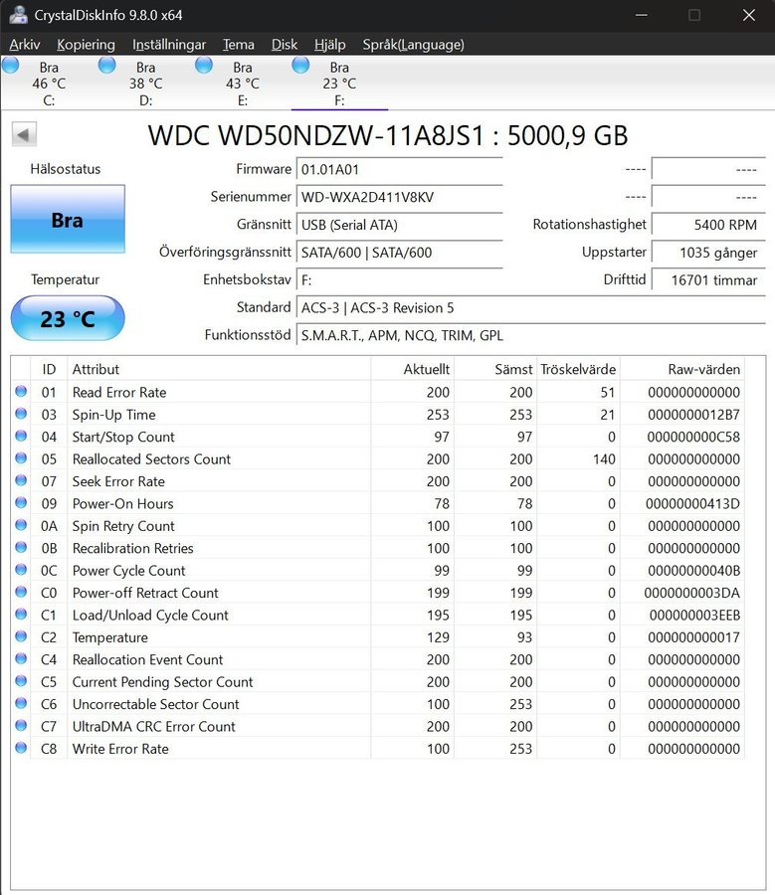775x895 pixels.
Task: Click status orb for Recalibration Retries
Action: pos(21,547)
